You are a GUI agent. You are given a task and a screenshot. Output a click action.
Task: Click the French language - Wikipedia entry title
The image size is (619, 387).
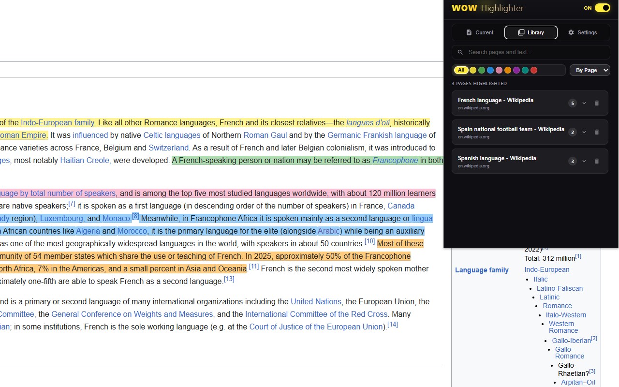[496, 100]
